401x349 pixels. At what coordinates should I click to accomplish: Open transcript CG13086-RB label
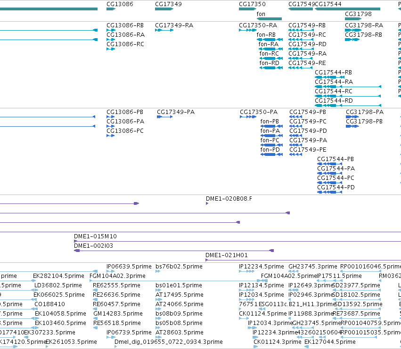coord(125,25)
